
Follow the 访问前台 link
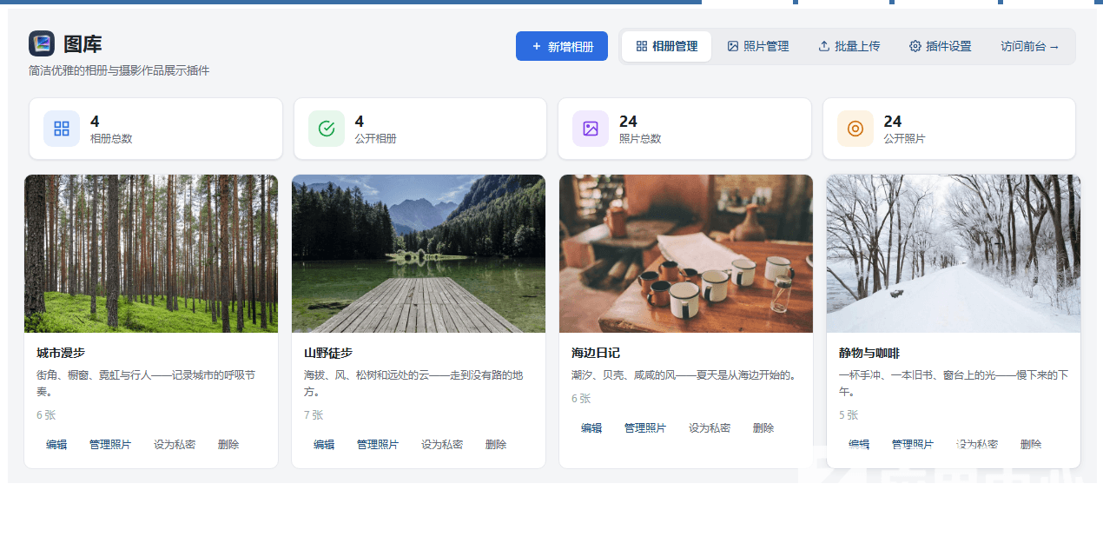point(1030,46)
